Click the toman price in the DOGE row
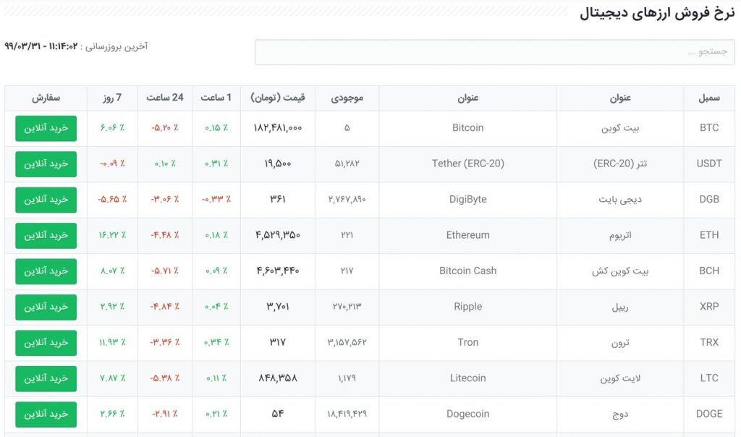This screenshot has height=437, width=741. coord(278,414)
